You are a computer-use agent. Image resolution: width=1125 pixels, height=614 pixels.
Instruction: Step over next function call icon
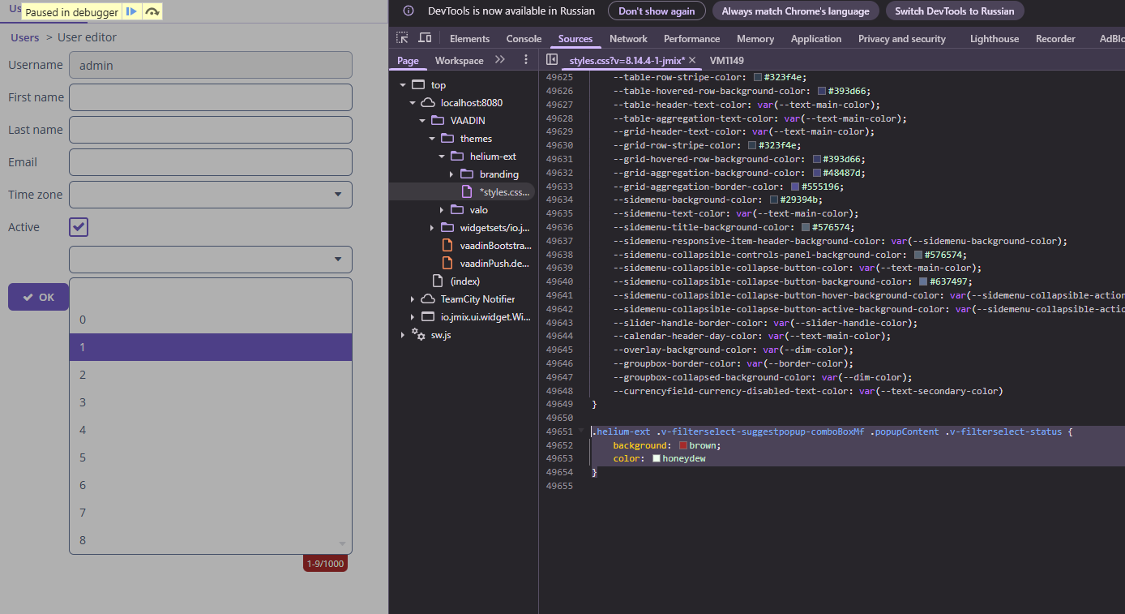[x=152, y=12]
